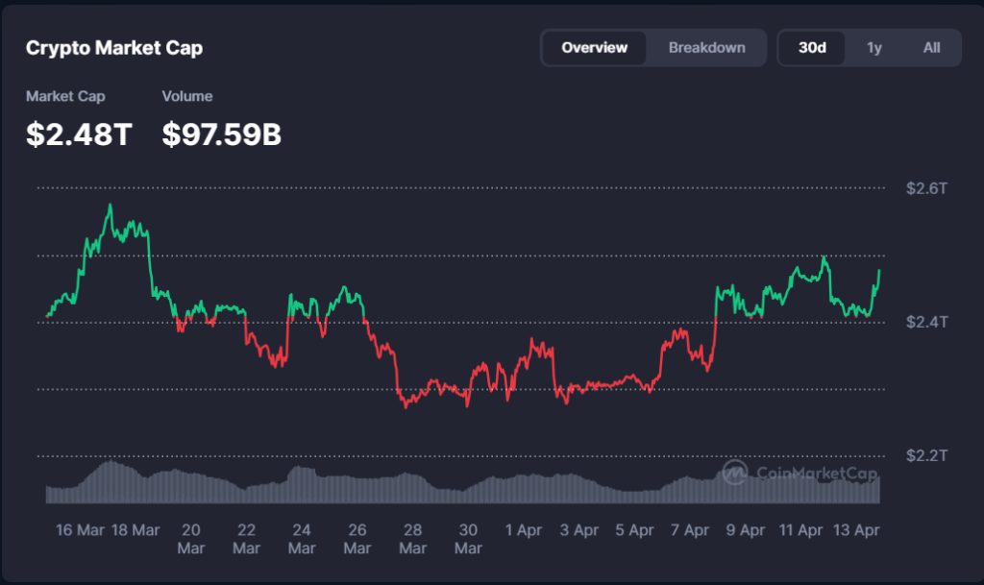Screen dimensions: 984x585
Task: Click the $2.2T y-axis label
Action: click(x=926, y=454)
